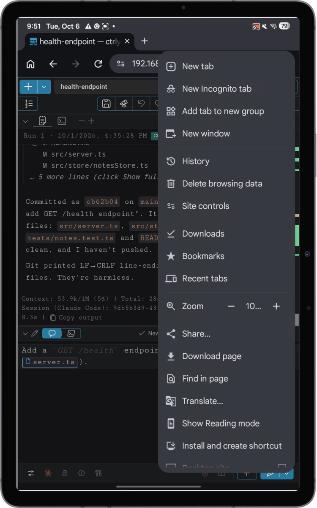Open Find in page
Screen dimensions: 317x508
[226, 379]
